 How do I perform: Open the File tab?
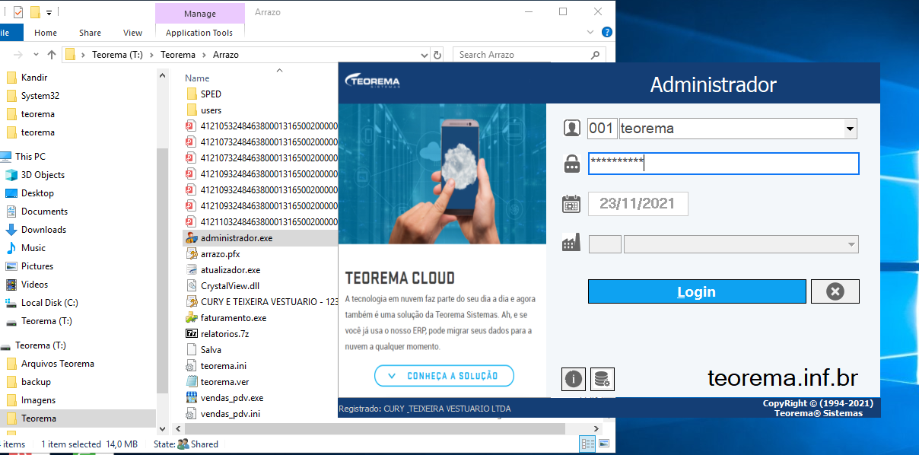point(10,33)
